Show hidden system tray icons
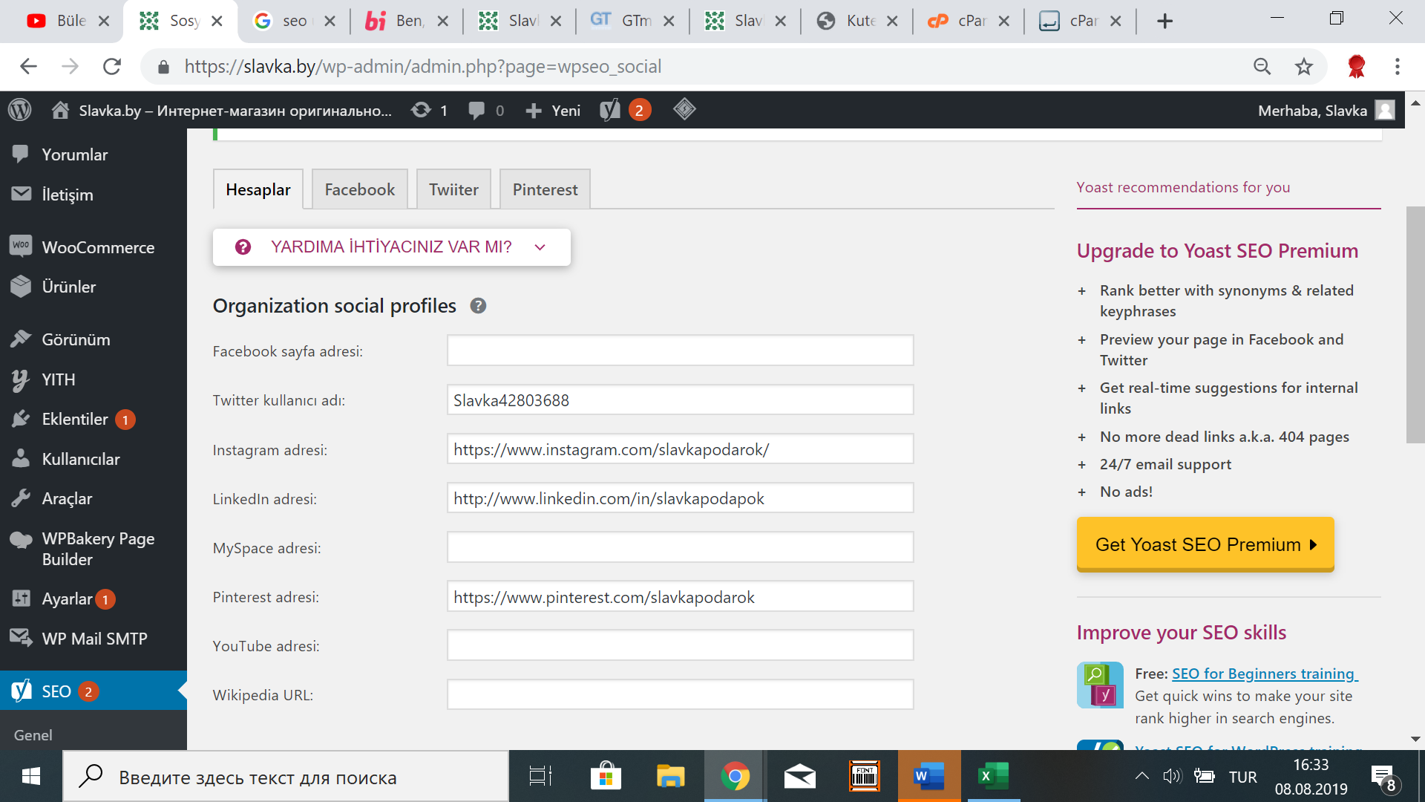Viewport: 1425px width, 802px height. click(x=1142, y=777)
